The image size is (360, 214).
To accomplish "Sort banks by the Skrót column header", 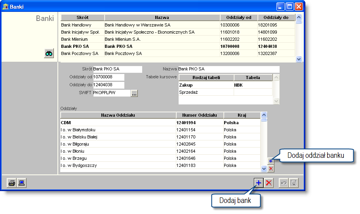I will [83, 17].
